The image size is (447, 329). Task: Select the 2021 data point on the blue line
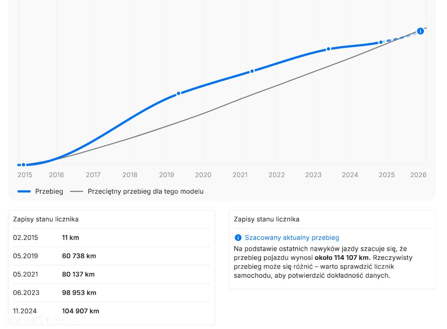click(252, 71)
